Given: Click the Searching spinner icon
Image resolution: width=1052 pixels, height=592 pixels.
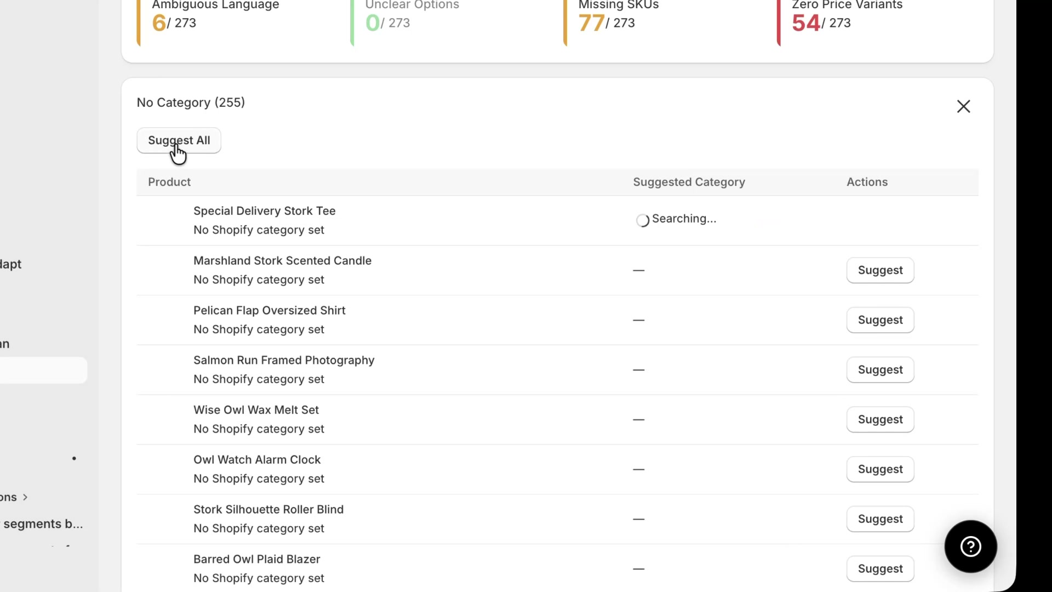Looking at the screenshot, I should [x=643, y=220].
